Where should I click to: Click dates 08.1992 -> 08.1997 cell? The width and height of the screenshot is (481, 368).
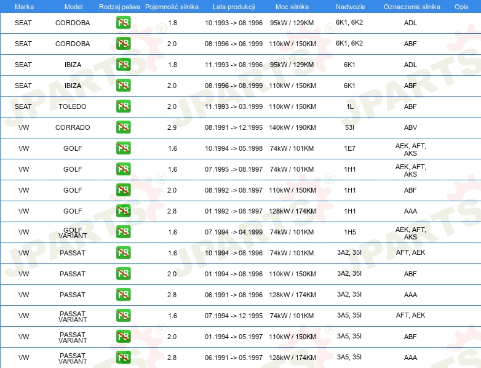[x=234, y=190]
